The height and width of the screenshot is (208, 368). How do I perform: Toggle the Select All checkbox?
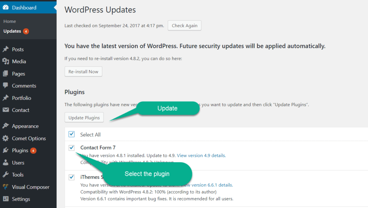pyautogui.click(x=72, y=134)
